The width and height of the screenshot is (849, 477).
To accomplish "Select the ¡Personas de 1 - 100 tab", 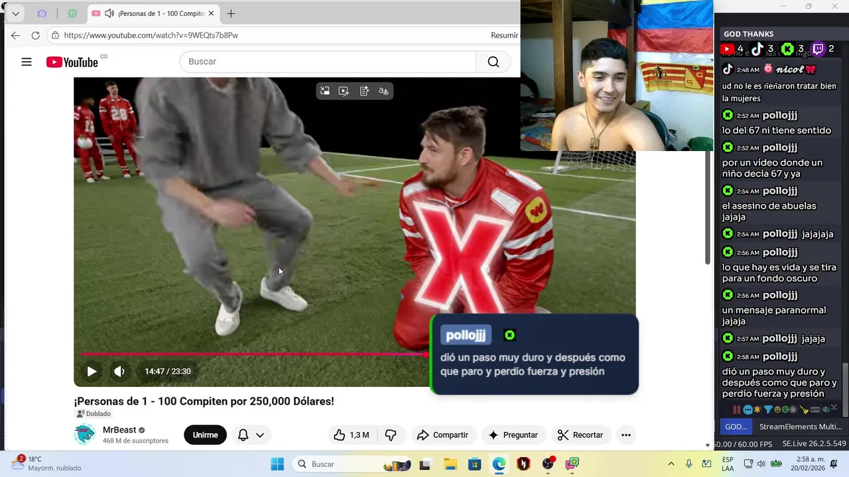I will [153, 13].
